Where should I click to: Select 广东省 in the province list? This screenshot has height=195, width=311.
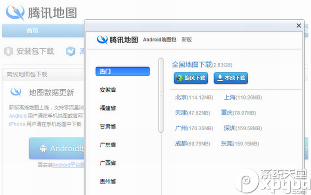108,144
